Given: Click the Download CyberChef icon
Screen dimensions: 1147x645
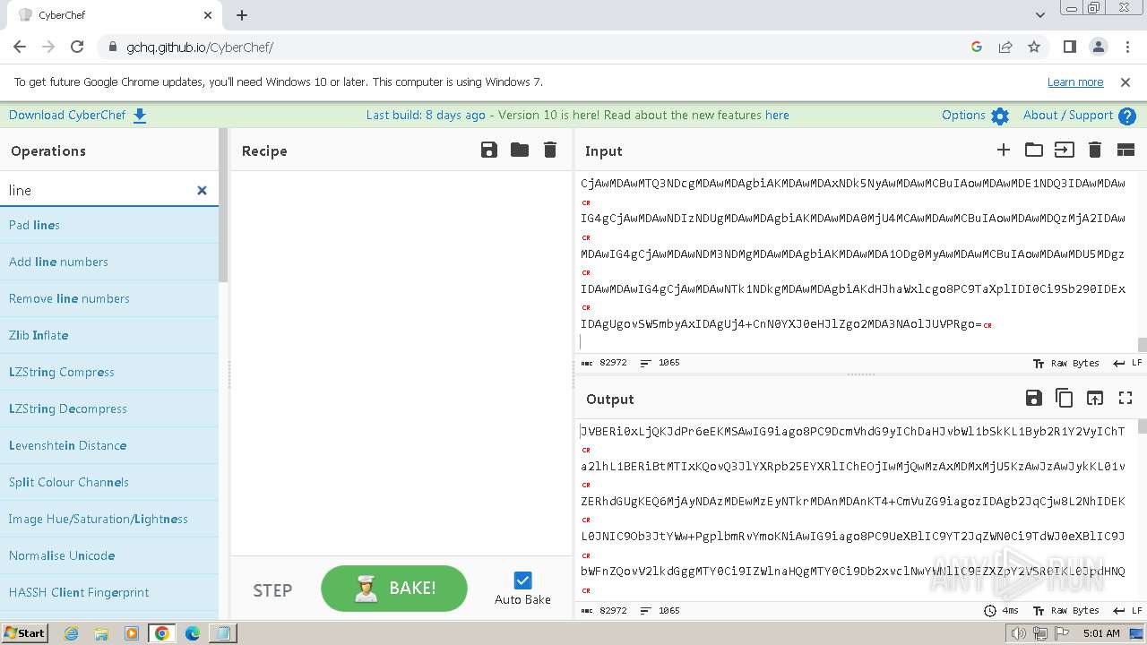Looking at the screenshot, I should tap(140, 116).
